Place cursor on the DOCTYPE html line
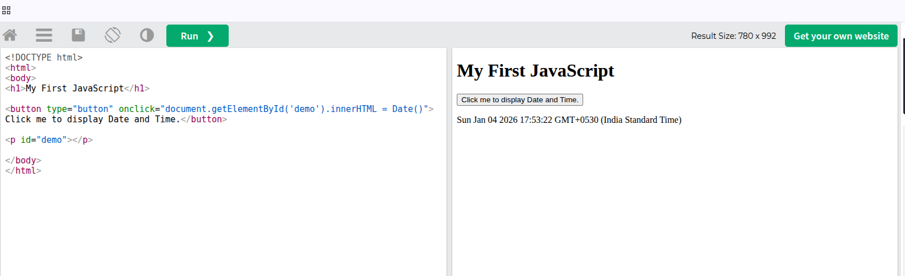 pyautogui.click(x=44, y=58)
